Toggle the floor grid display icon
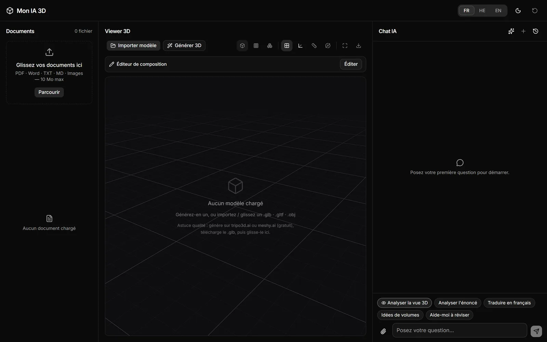The image size is (547, 342). click(286, 45)
